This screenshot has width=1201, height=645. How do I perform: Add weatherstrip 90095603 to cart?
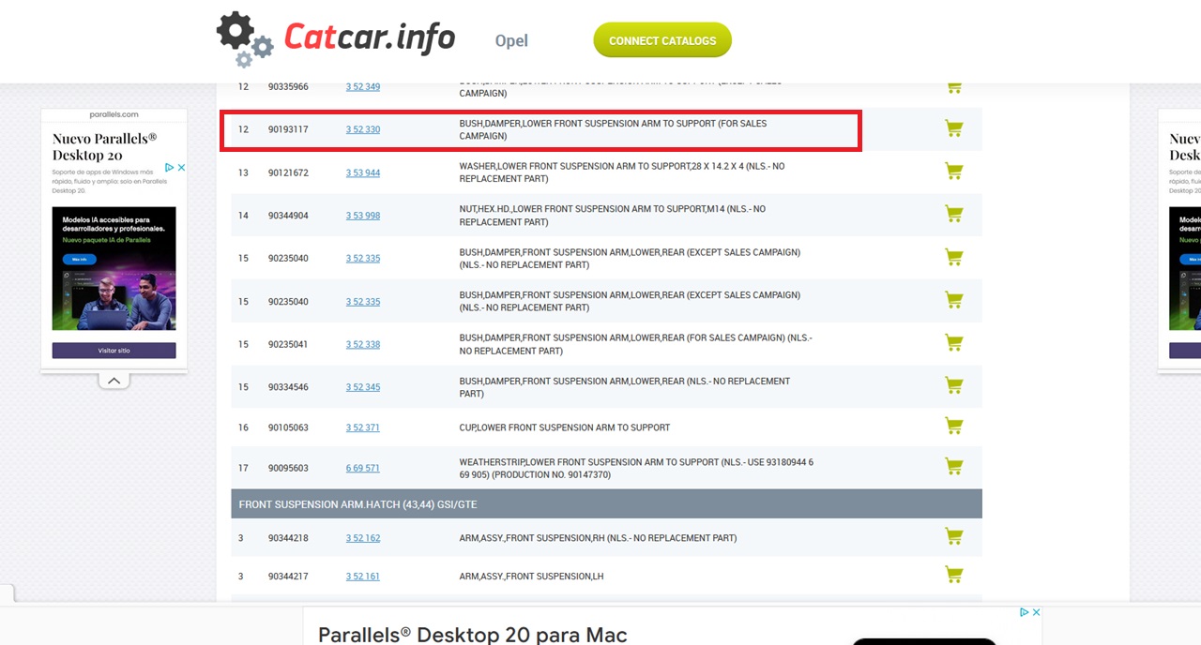[x=953, y=467]
